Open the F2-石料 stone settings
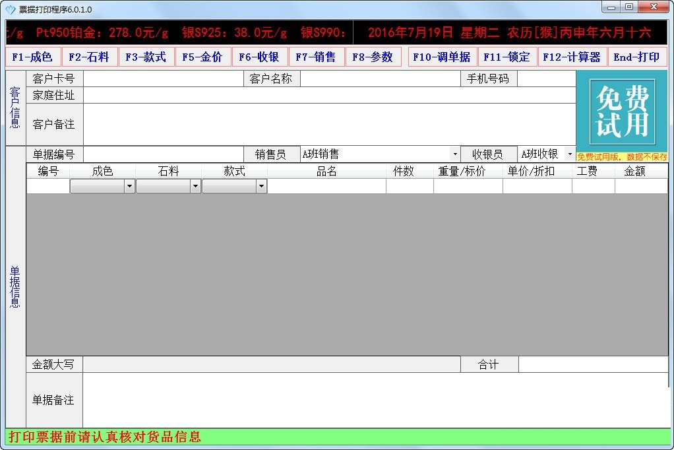674x450 pixels. [x=90, y=57]
